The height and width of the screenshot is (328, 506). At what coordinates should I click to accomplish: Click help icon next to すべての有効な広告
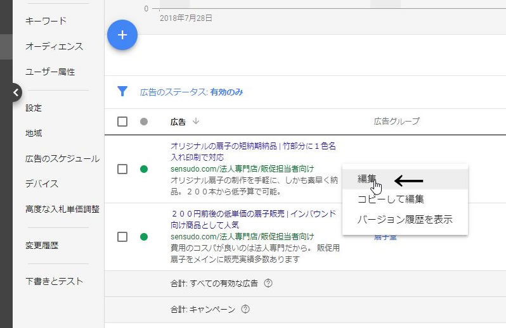click(268, 283)
